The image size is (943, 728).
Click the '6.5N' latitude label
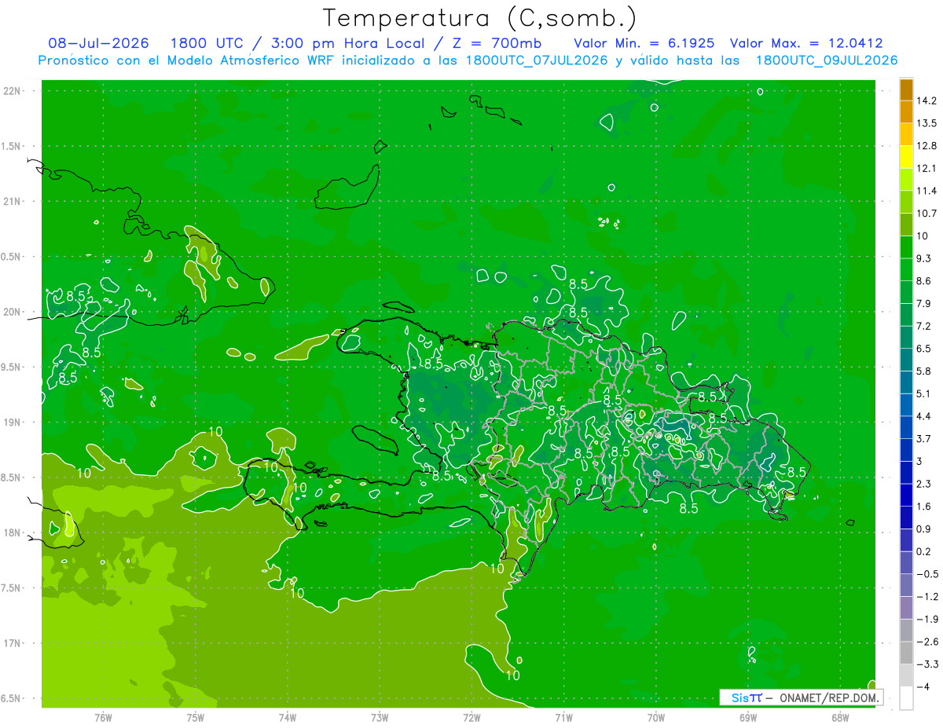[x=12, y=699]
